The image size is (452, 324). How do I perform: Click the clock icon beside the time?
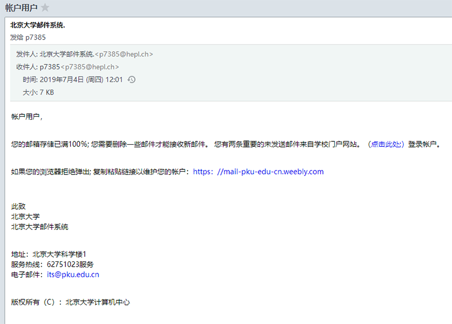click(x=131, y=80)
